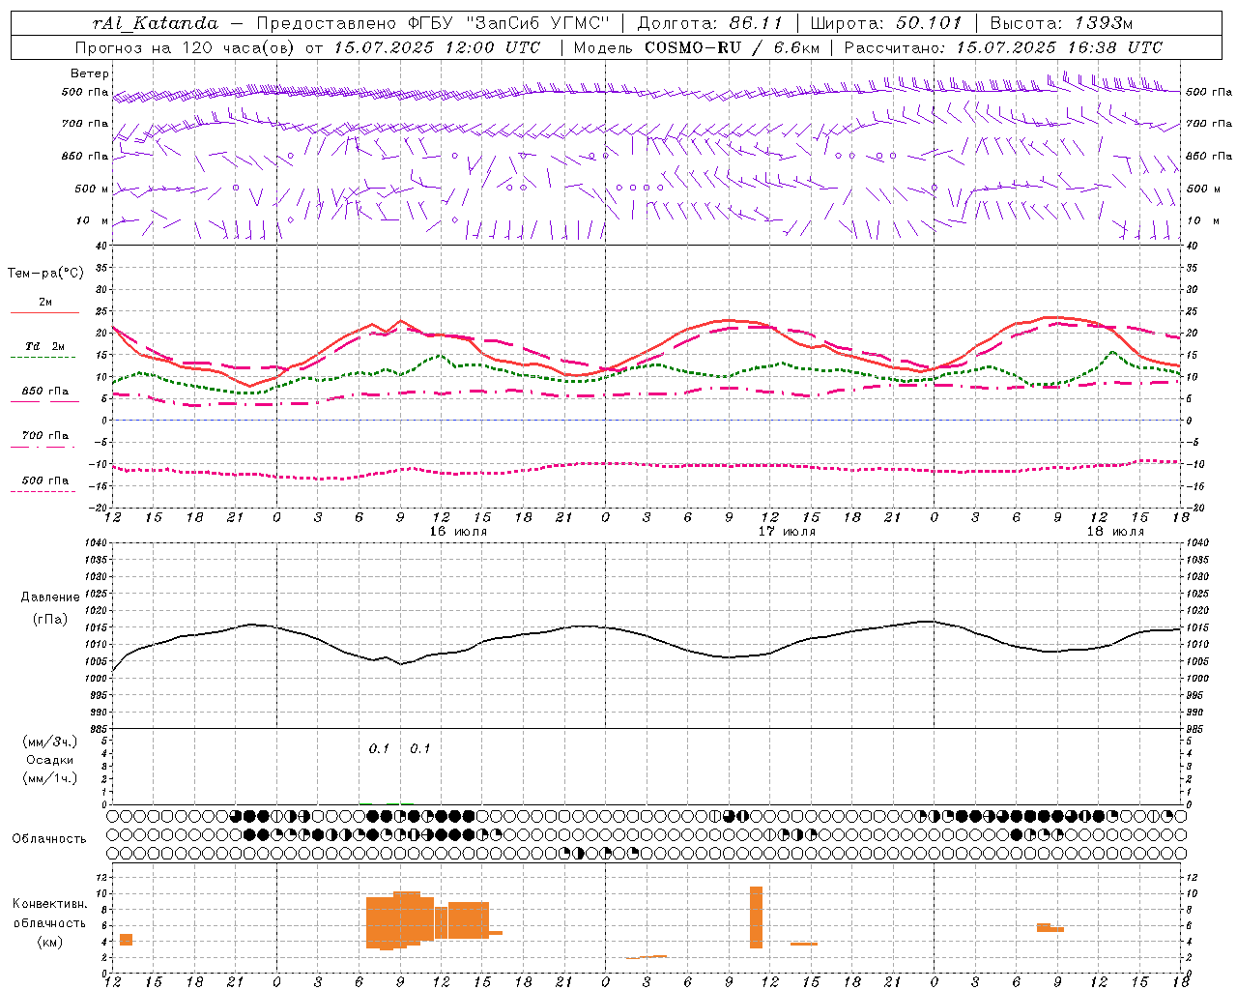The image size is (1237, 990).
Task: Click the forecast start time 15.07.2025 12:00 UTC
Action: [x=437, y=47]
